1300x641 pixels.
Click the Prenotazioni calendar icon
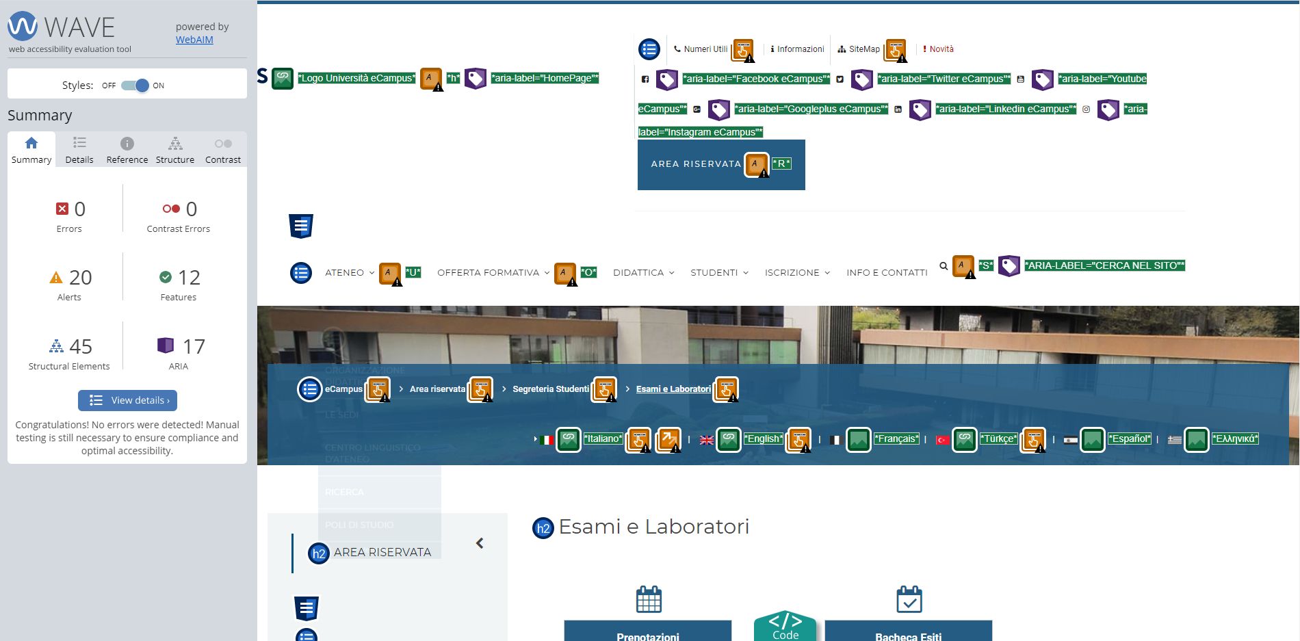(649, 599)
